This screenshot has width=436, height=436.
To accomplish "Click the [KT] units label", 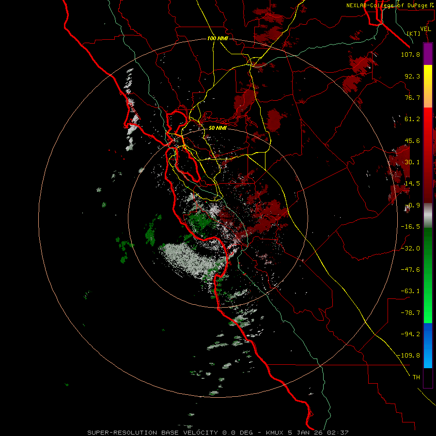I will [x=414, y=33].
